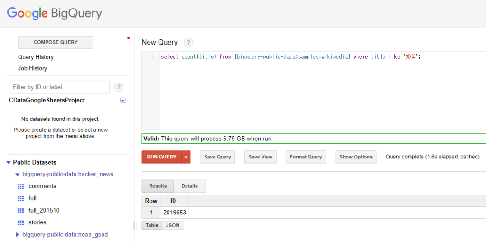Switch to the Results tab
Screen dimensions: 486x241
tap(158, 186)
